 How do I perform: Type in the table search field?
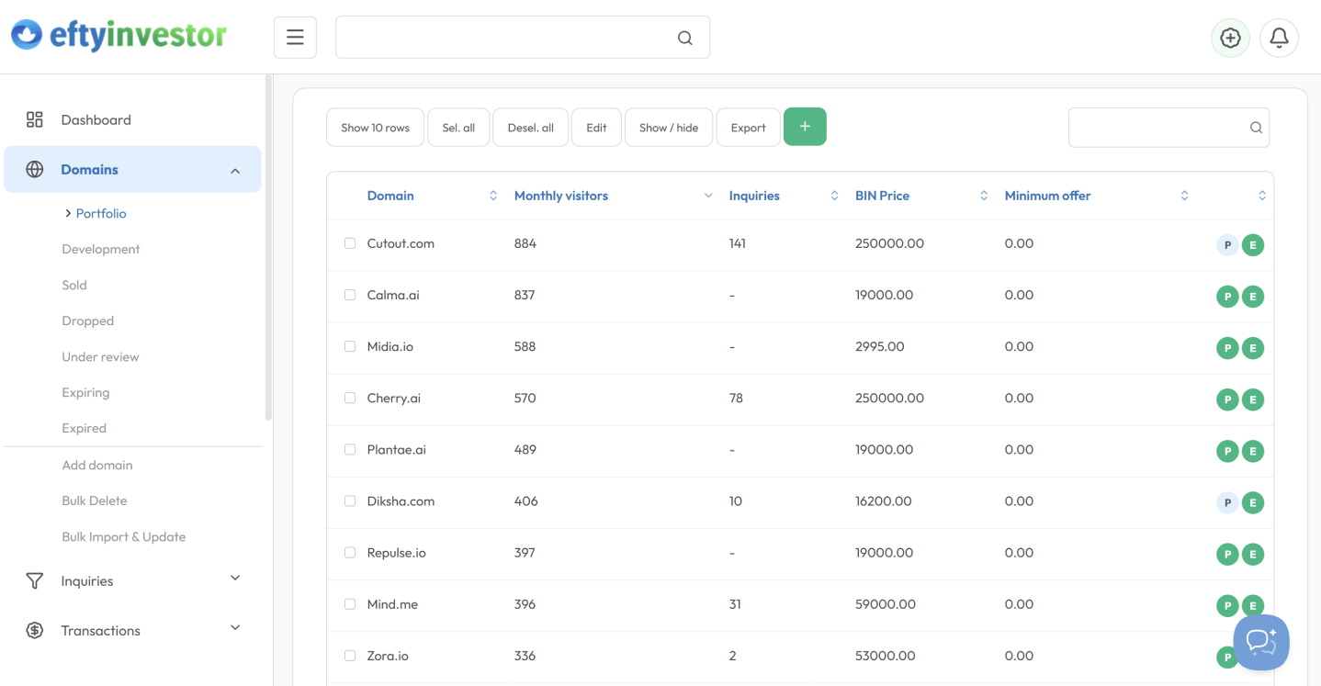(x=1157, y=127)
